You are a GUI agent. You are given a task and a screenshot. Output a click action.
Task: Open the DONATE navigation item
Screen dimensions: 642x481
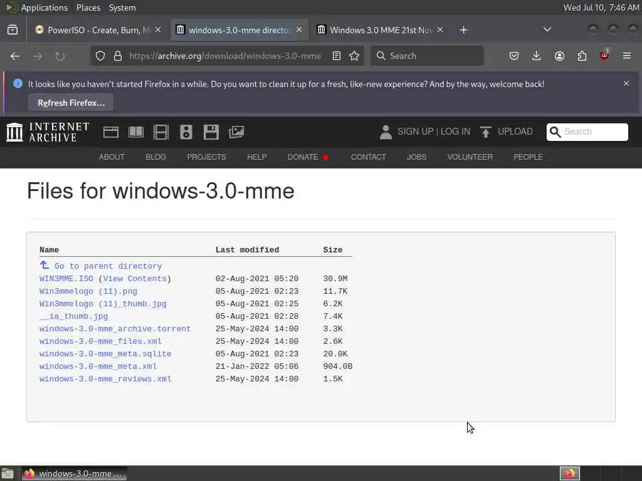click(x=308, y=157)
